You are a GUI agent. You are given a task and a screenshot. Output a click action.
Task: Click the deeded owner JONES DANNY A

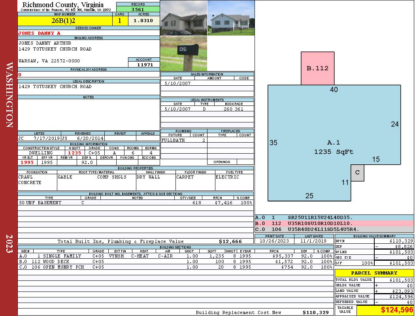39,33
